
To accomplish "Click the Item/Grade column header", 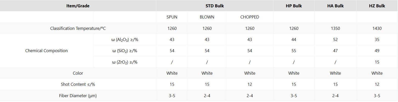I will 78,6.
